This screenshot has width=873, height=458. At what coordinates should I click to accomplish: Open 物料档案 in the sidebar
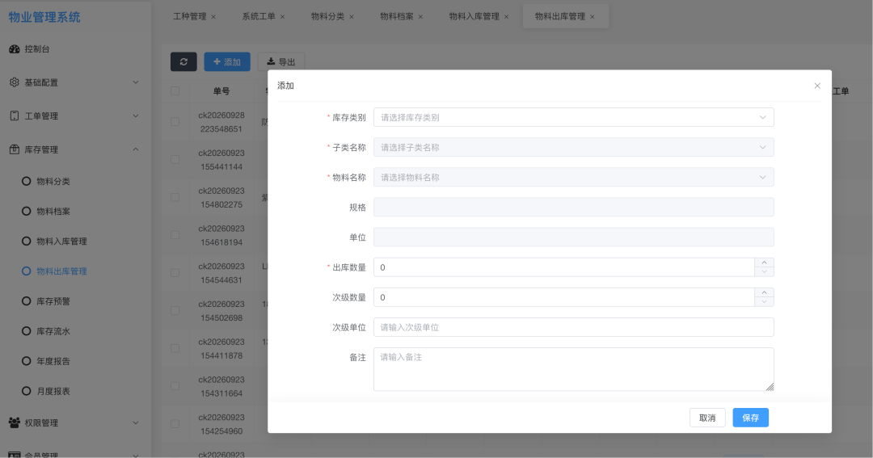(53, 211)
